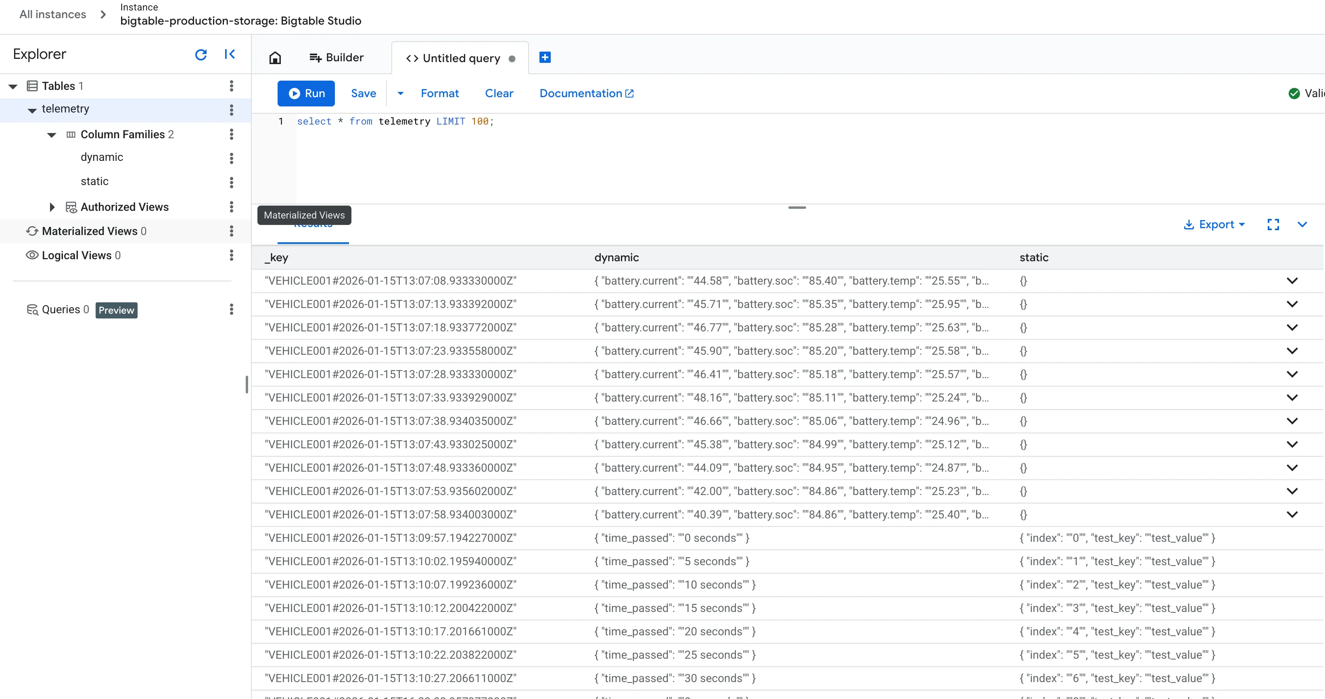Expand first VEHICLE001 result row
The width and height of the screenshot is (1325, 699).
click(1292, 281)
